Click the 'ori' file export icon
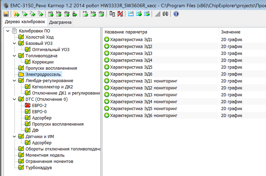 51,14
